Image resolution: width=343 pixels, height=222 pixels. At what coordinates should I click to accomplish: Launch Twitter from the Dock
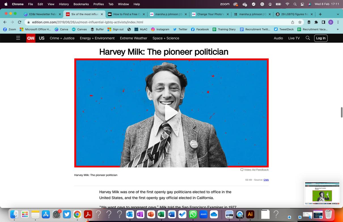pyautogui.click(x=67, y=215)
